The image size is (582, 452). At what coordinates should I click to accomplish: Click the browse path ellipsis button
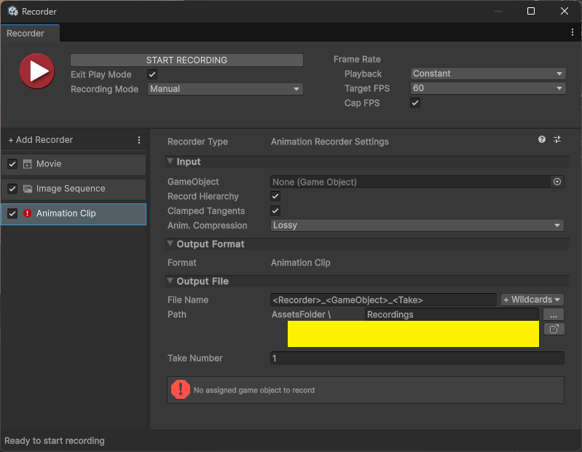[x=554, y=315]
